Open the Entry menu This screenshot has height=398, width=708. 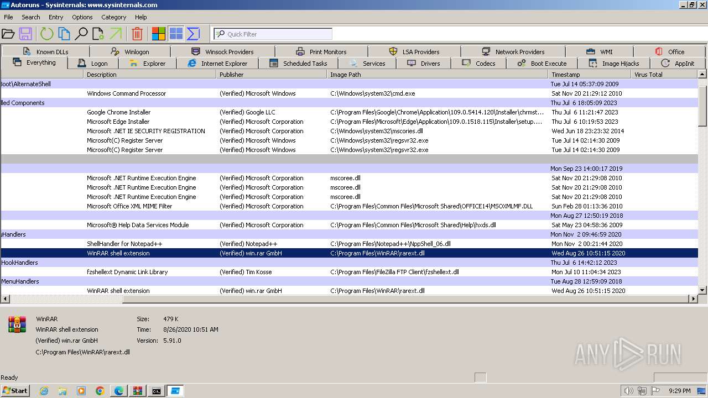pos(56,17)
